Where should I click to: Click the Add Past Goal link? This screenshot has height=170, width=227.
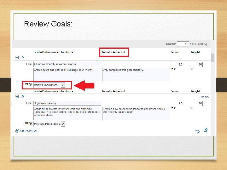tap(28, 131)
